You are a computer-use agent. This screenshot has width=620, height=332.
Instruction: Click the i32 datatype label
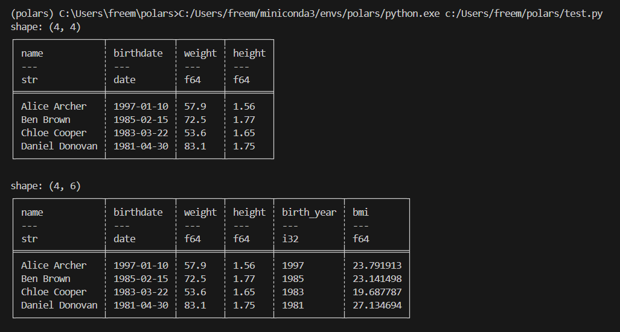click(290, 239)
